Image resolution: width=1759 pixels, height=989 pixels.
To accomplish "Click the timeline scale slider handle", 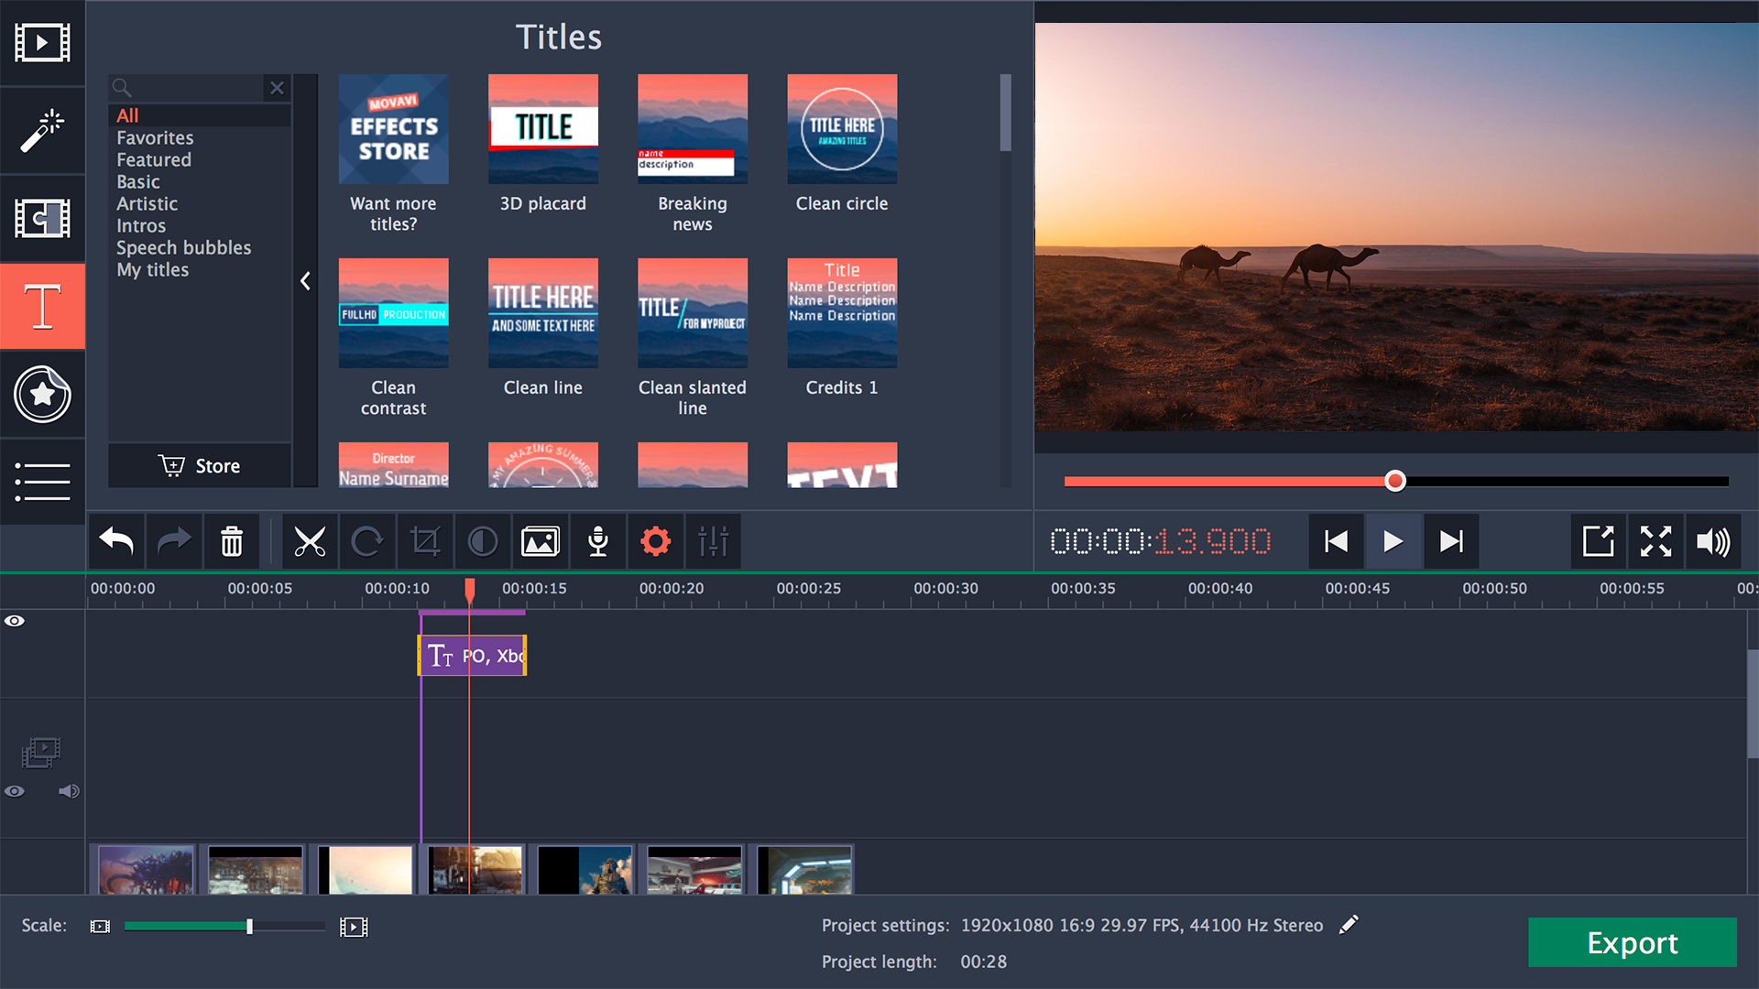I will click(x=249, y=927).
